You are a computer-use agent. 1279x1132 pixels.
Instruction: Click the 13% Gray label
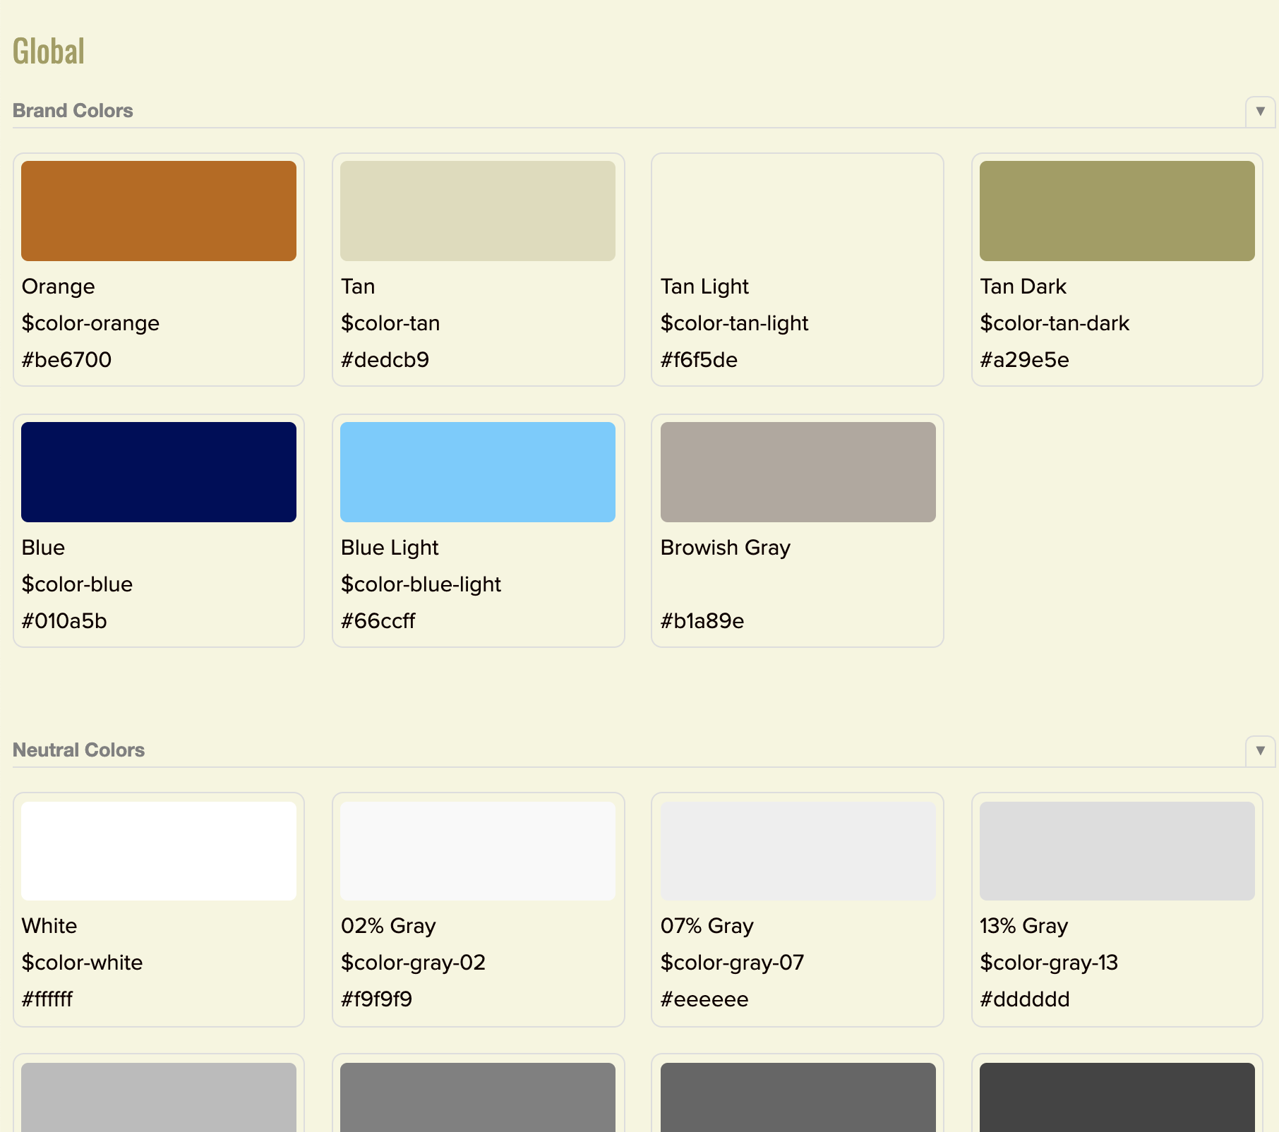click(1023, 926)
